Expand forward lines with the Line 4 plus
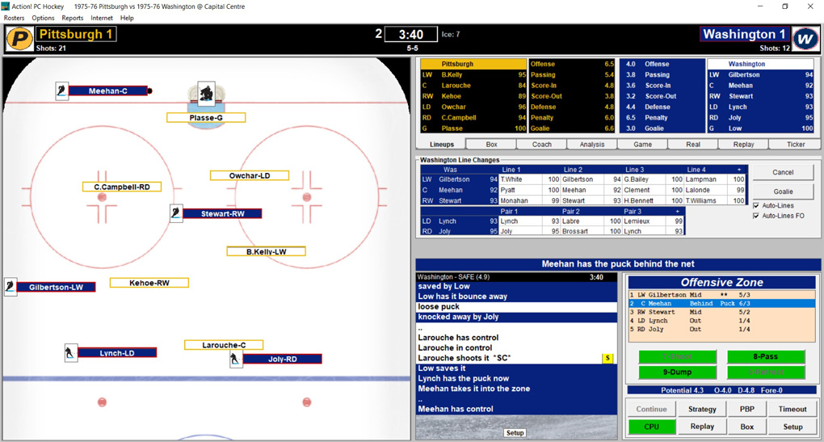Image resolution: width=824 pixels, height=442 pixels. point(738,170)
